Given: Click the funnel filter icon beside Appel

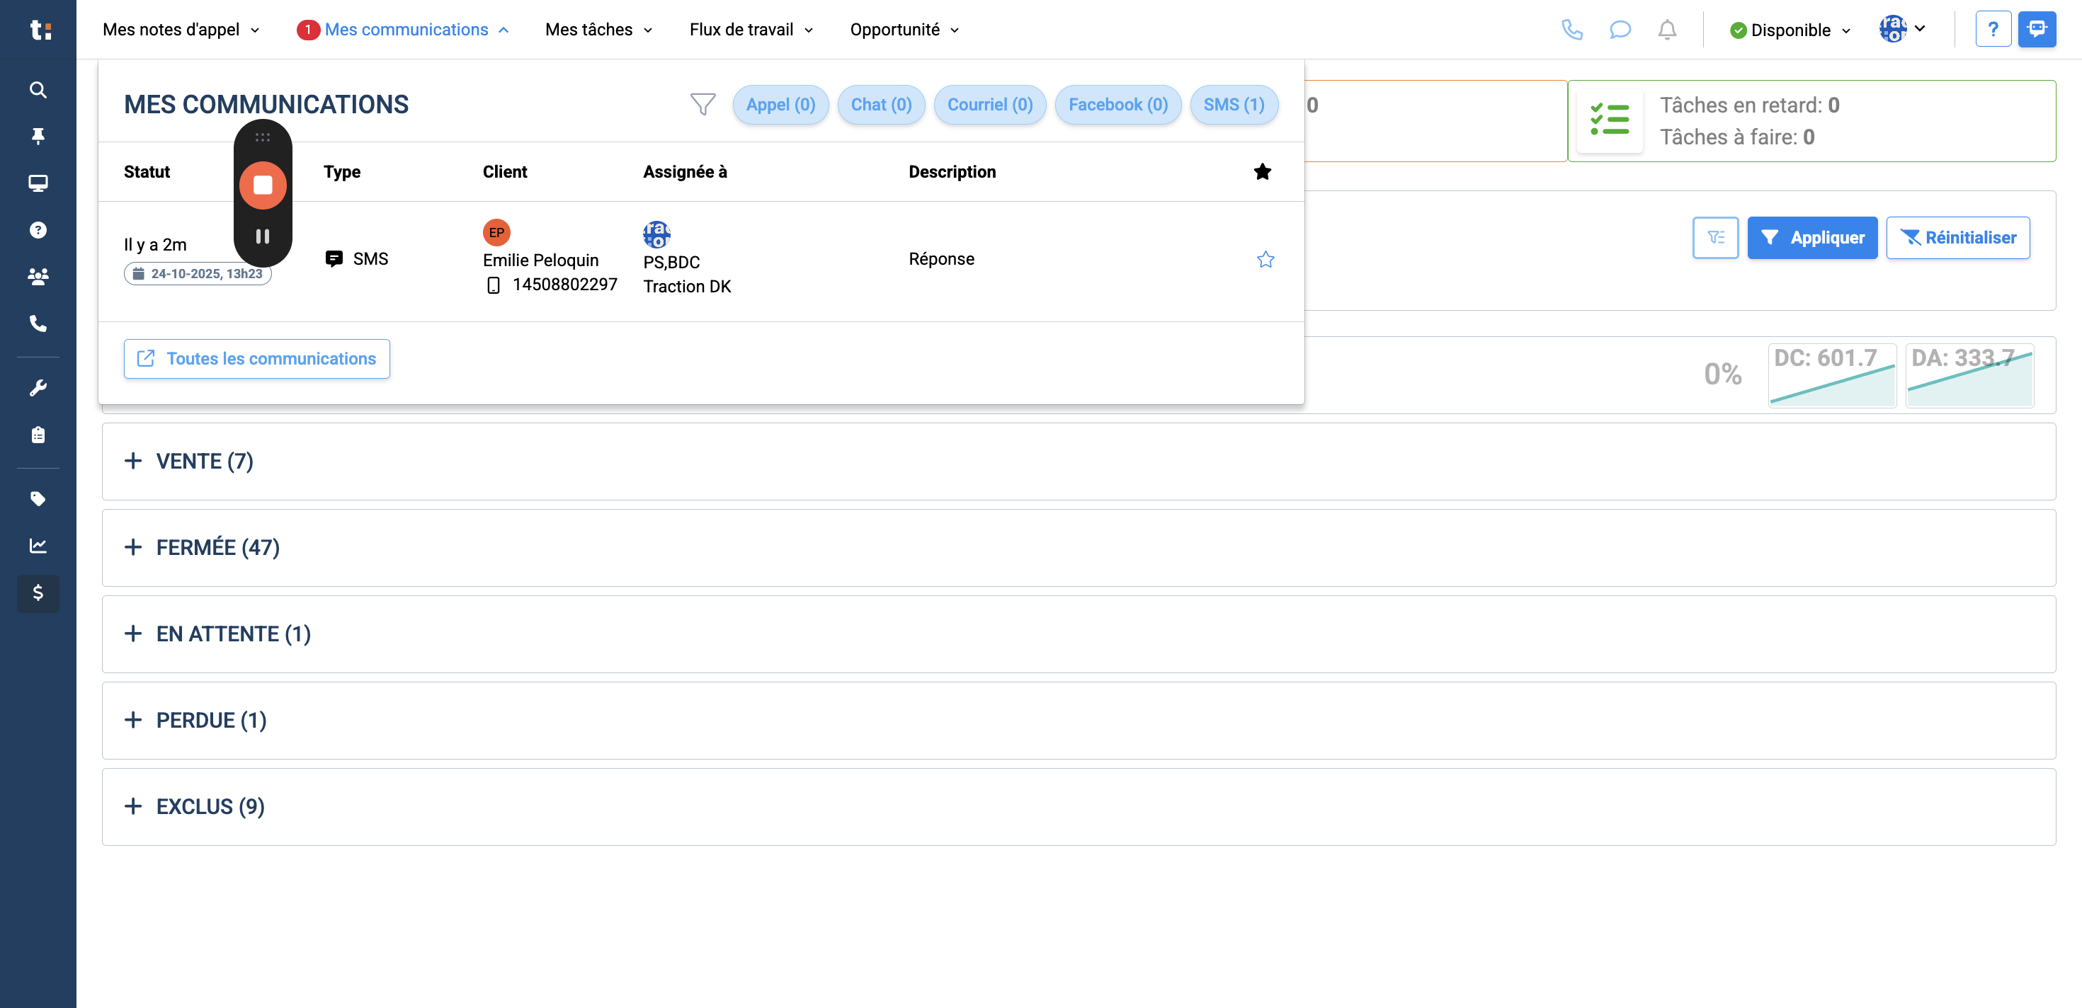Looking at the screenshot, I should click(702, 104).
